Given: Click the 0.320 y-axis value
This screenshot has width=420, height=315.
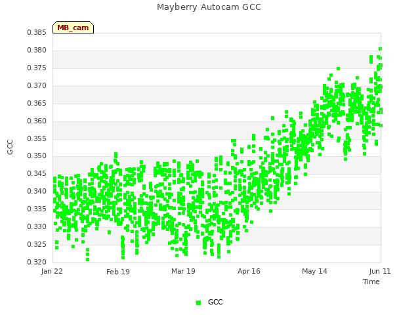Looking at the screenshot, I should pos(37,262).
